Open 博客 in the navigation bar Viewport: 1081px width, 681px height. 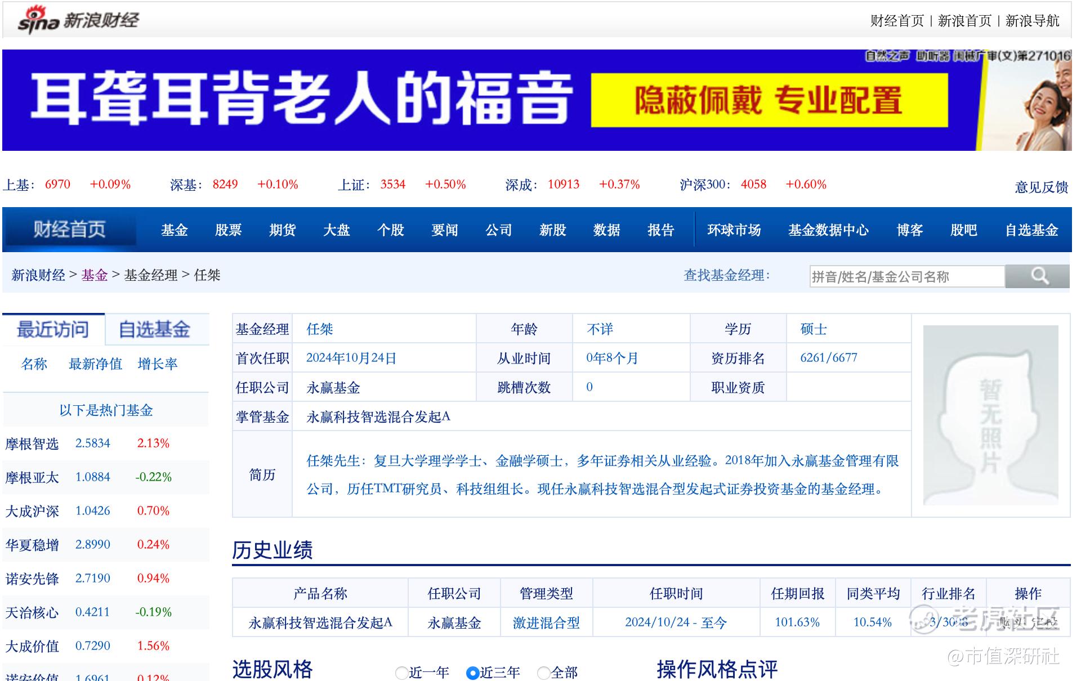[910, 230]
